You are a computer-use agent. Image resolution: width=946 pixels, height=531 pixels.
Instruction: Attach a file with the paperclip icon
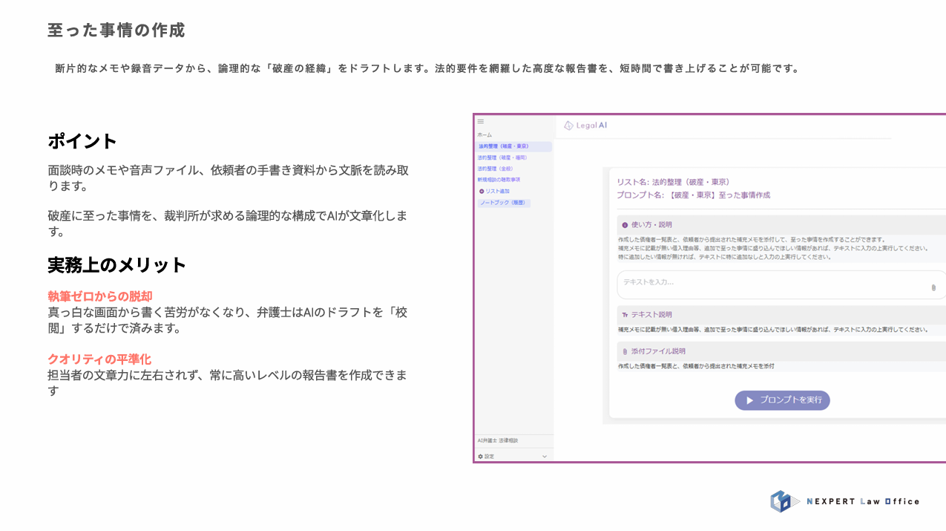tap(933, 287)
